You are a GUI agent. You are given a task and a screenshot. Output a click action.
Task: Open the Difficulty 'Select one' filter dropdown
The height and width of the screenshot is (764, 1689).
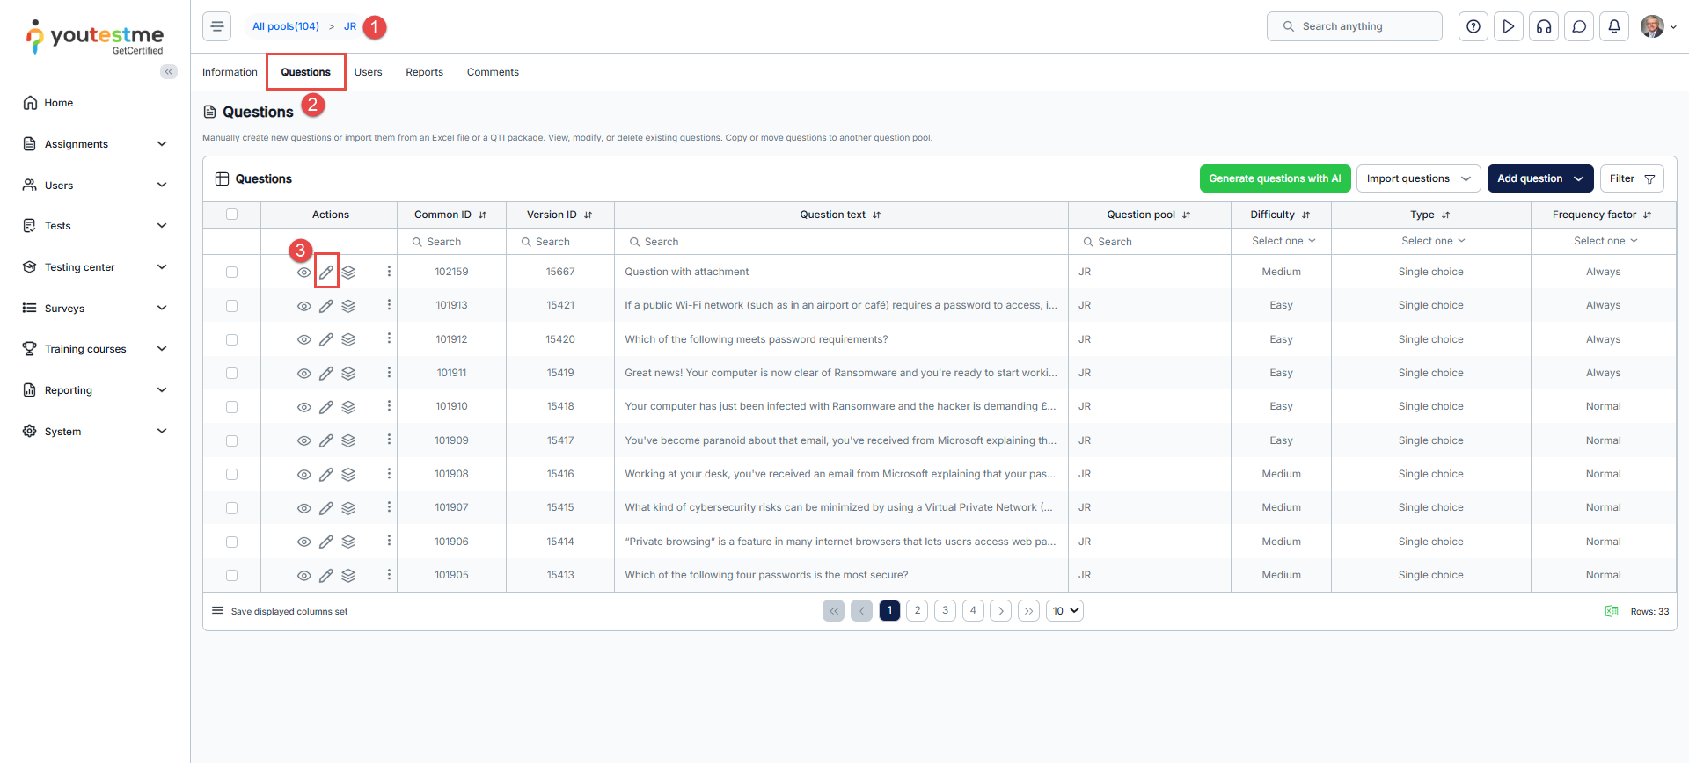point(1283,241)
